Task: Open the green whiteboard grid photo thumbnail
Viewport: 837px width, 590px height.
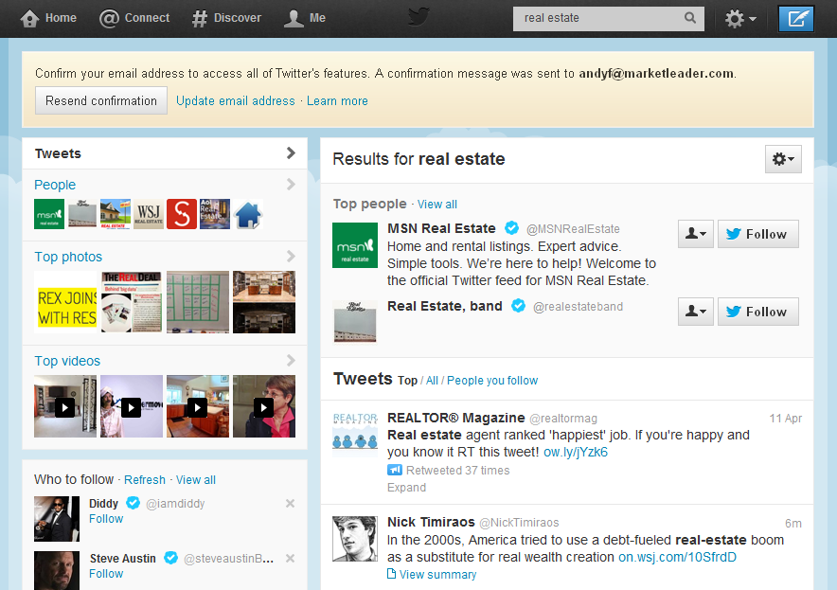Action: [x=198, y=302]
